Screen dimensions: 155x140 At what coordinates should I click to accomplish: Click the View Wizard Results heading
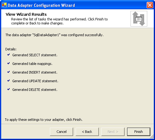26,14
